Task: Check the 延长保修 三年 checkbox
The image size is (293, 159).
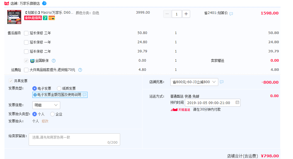Action: [26, 33]
